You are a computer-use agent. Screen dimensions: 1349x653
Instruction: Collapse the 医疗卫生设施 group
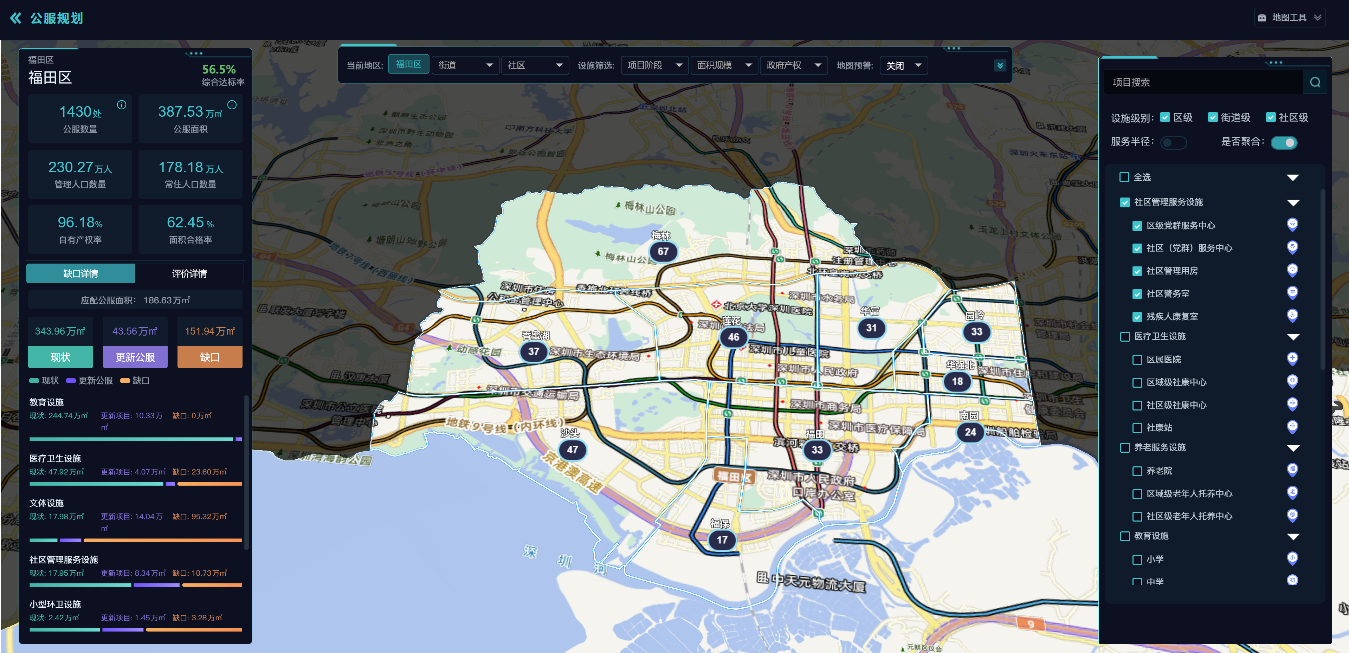click(x=1293, y=337)
